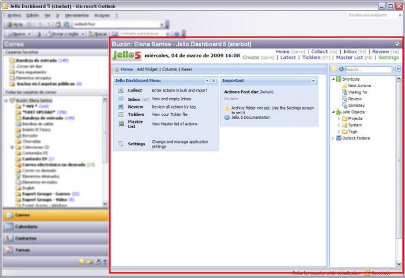The image size is (405, 278).
Task: Open the green Settings link at top
Action: pyautogui.click(x=389, y=57)
